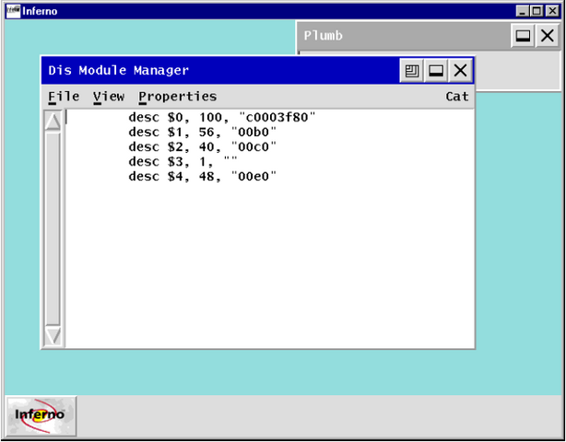Click the line desc $4, 48, "00e0"

click(x=203, y=177)
